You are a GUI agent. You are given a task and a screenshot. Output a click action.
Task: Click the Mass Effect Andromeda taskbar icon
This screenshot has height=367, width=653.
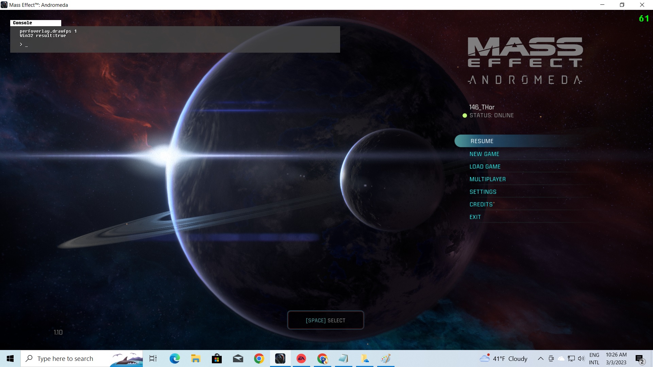(x=280, y=359)
